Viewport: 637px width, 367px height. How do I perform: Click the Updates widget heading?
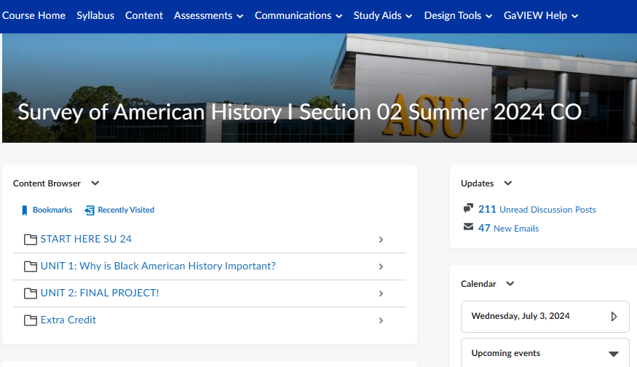(x=478, y=183)
